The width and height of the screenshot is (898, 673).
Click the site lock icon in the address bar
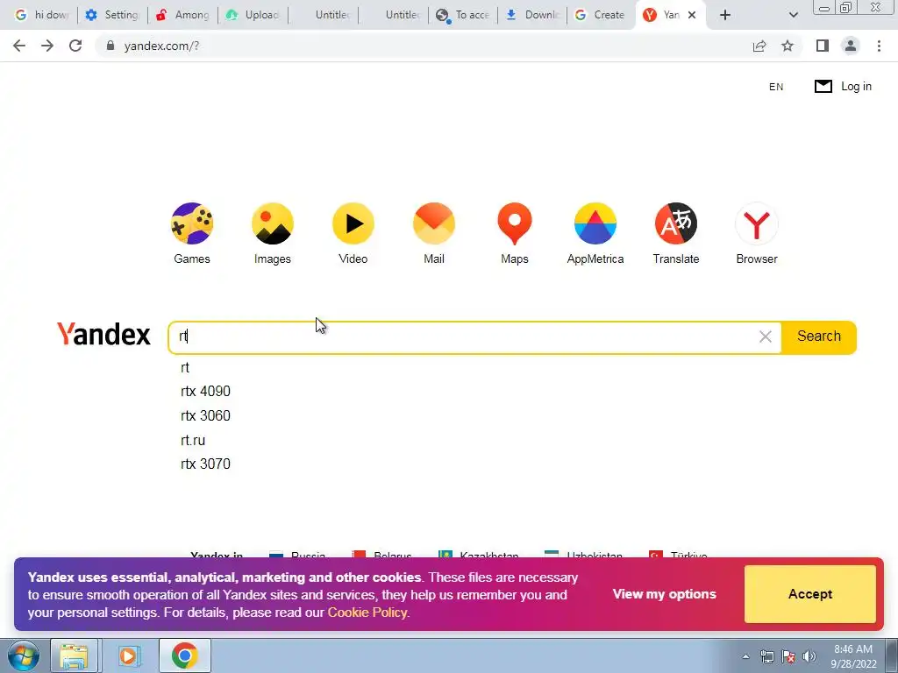pos(110,46)
